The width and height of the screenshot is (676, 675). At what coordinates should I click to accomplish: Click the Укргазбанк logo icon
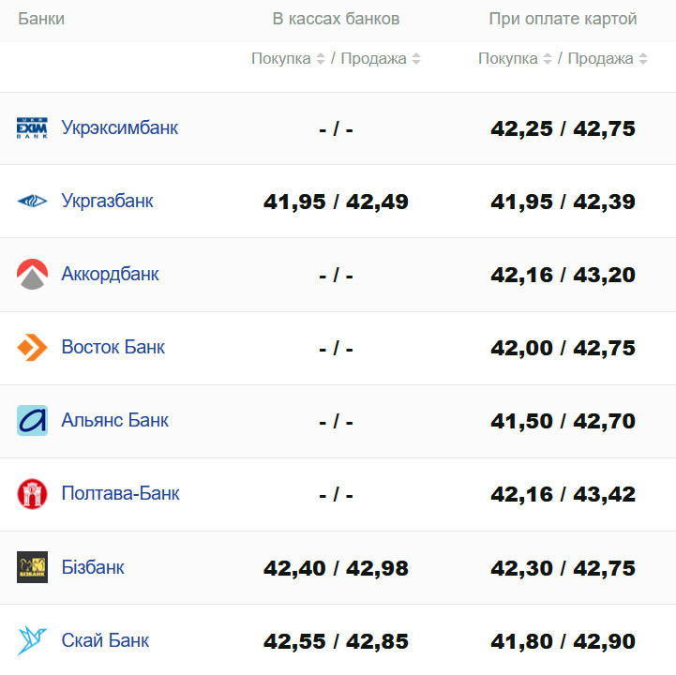click(x=32, y=201)
